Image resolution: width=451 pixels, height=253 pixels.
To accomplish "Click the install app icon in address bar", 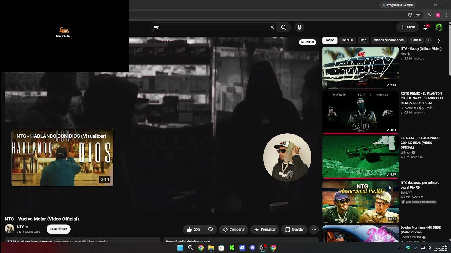I will [x=410, y=15].
